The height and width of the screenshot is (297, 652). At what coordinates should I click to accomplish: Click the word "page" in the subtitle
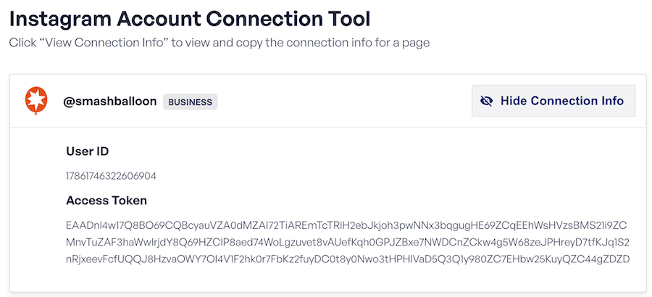(x=418, y=43)
